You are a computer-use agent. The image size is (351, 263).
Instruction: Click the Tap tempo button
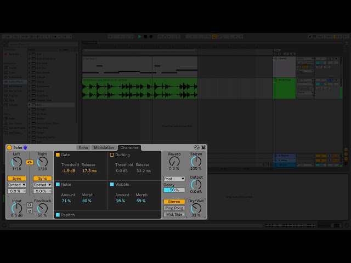(x=16, y=37)
